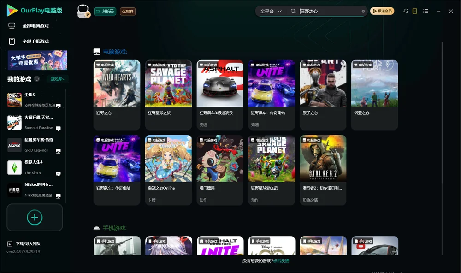
Task: Open the 下载/导入列队 download icon
Action: click(x=10, y=243)
